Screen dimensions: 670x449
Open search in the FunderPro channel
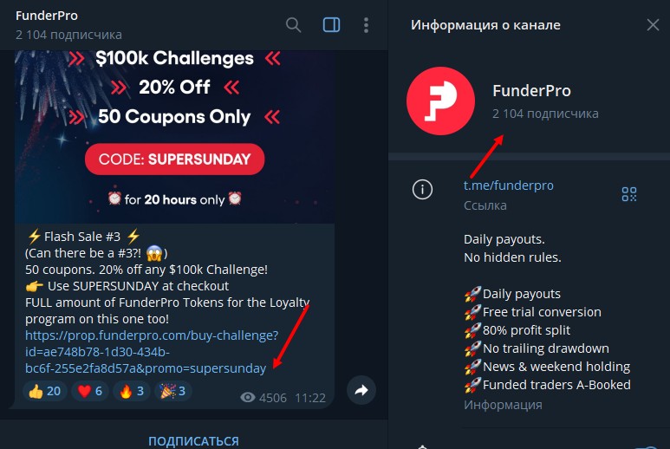(x=294, y=25)
